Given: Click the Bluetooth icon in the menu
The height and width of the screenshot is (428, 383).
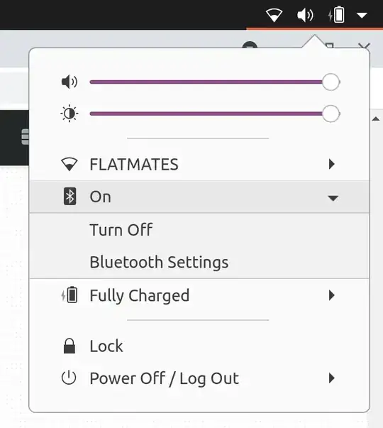Looking at the screenshot, I should (70, 197).
